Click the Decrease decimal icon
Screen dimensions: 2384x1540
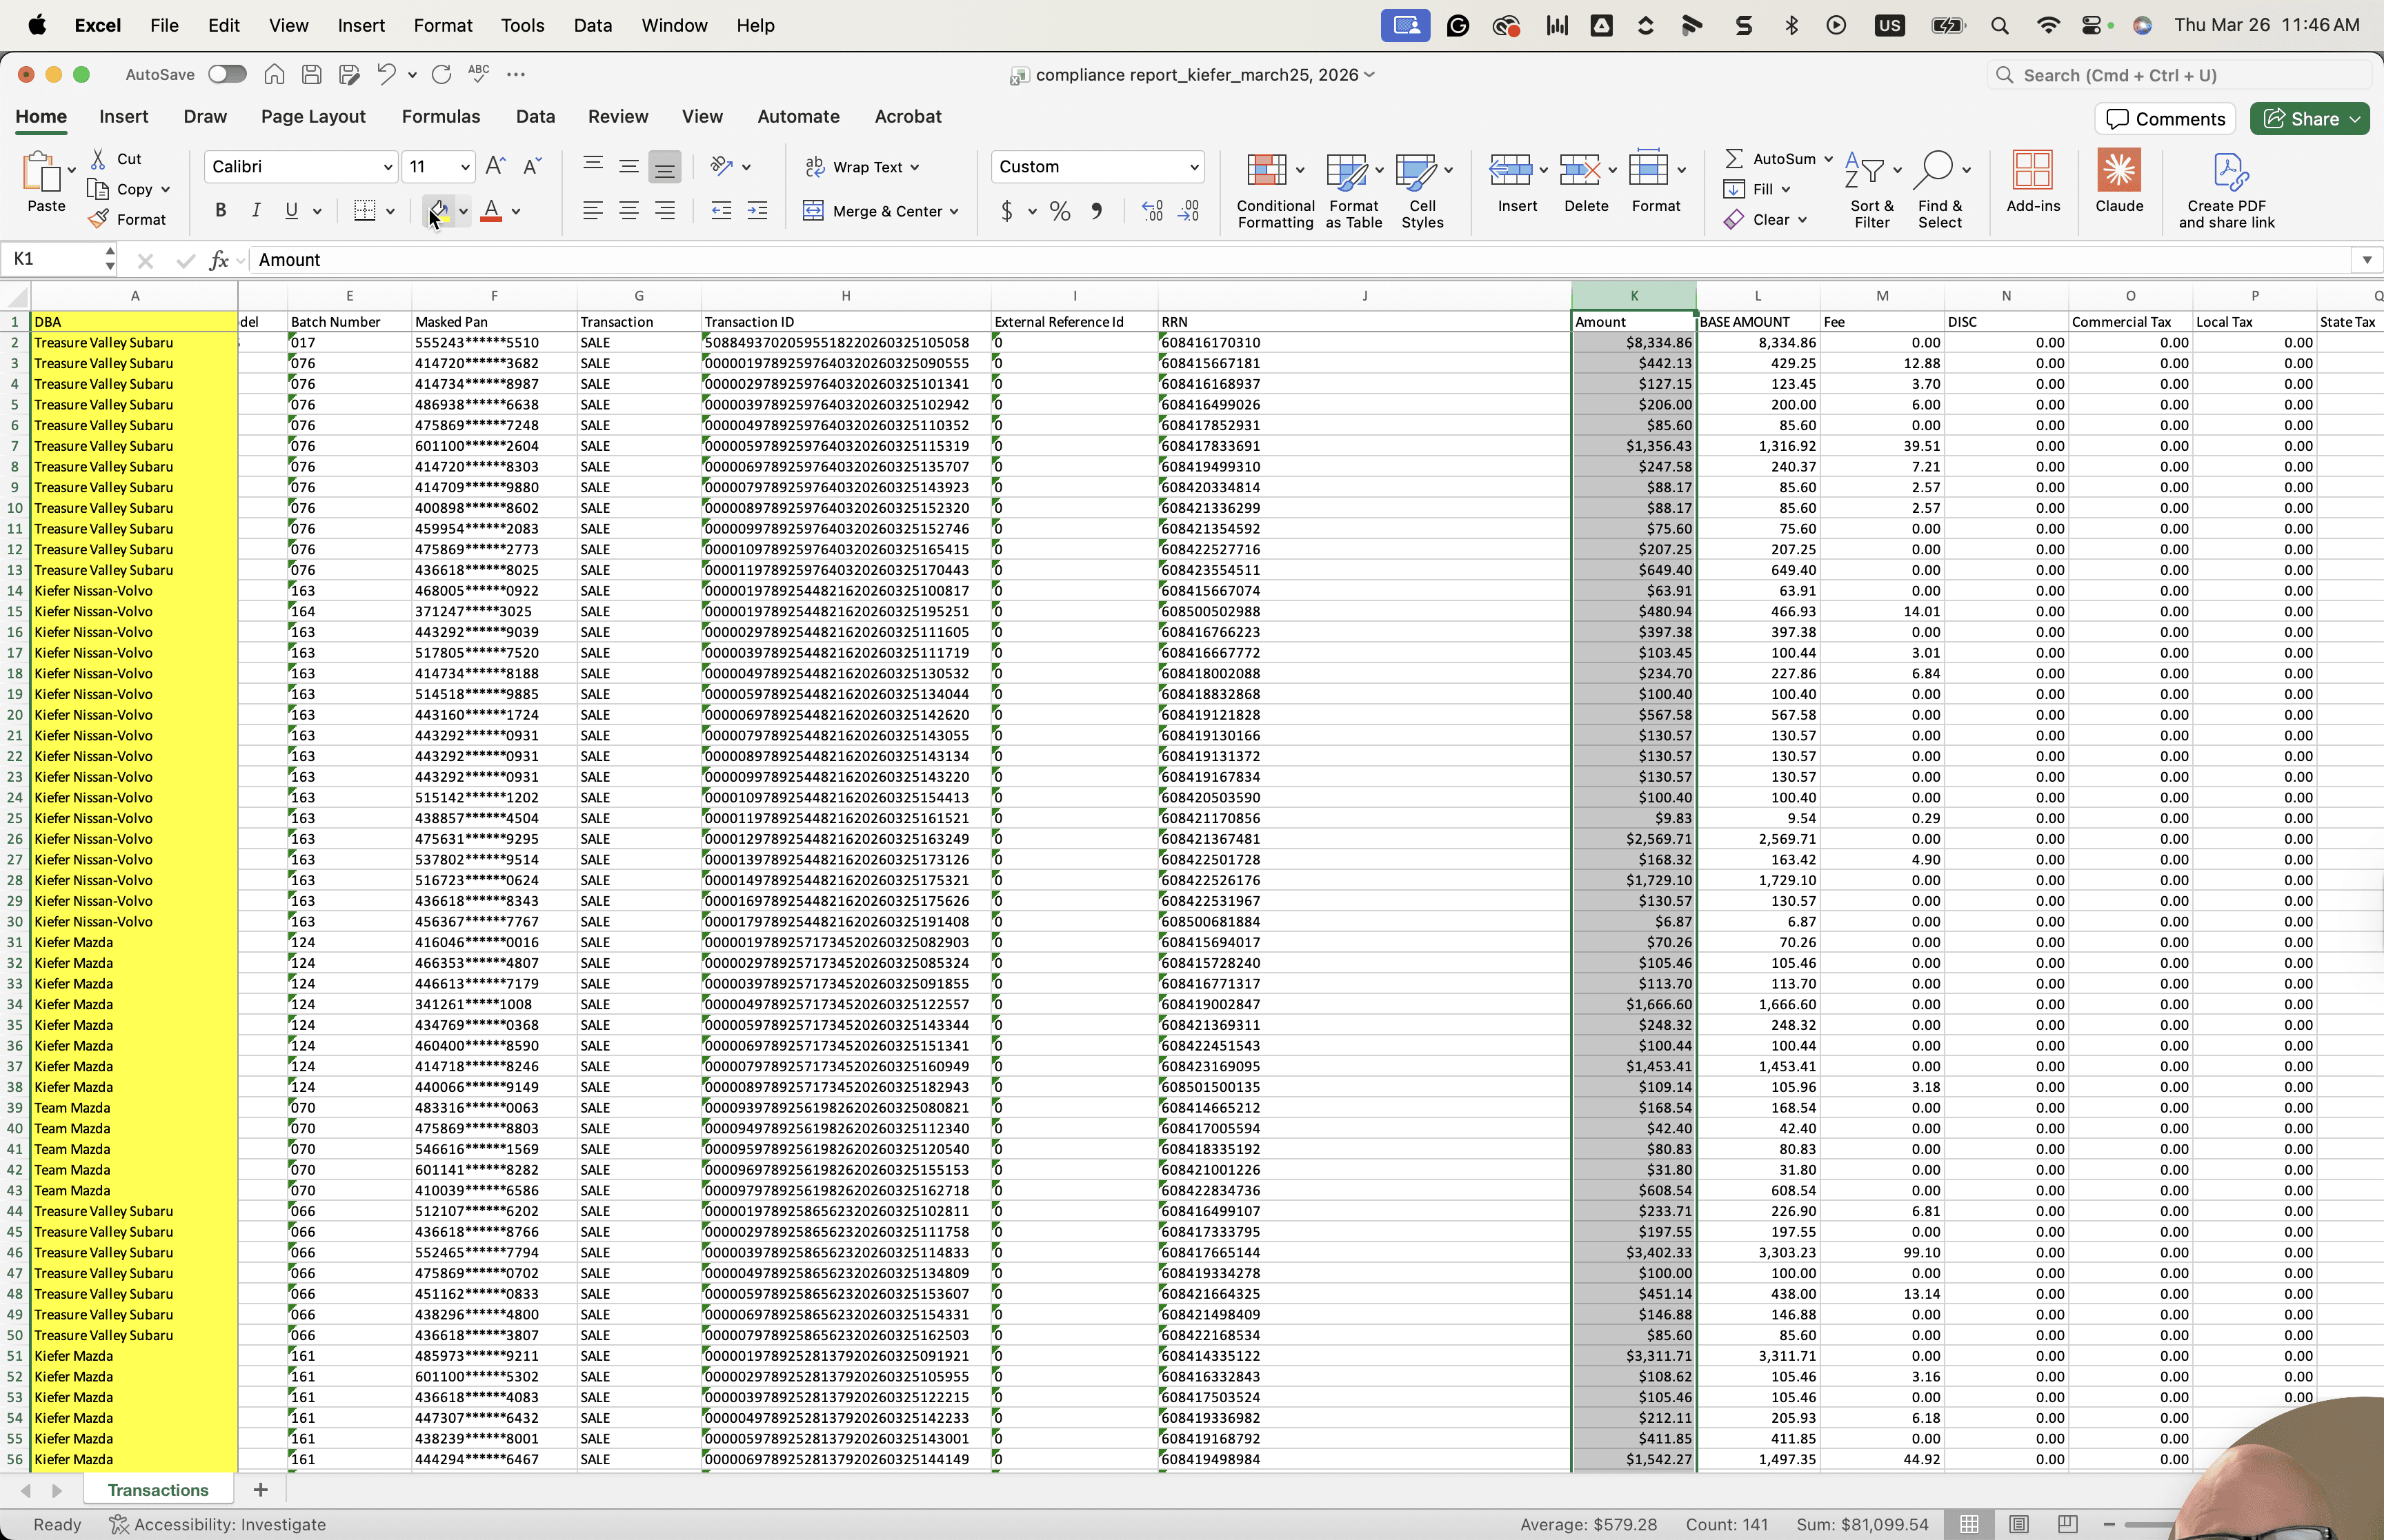click(1189, 211)
